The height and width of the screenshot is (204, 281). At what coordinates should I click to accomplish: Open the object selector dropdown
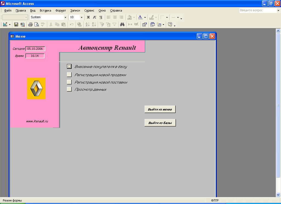tap(26, 17)
